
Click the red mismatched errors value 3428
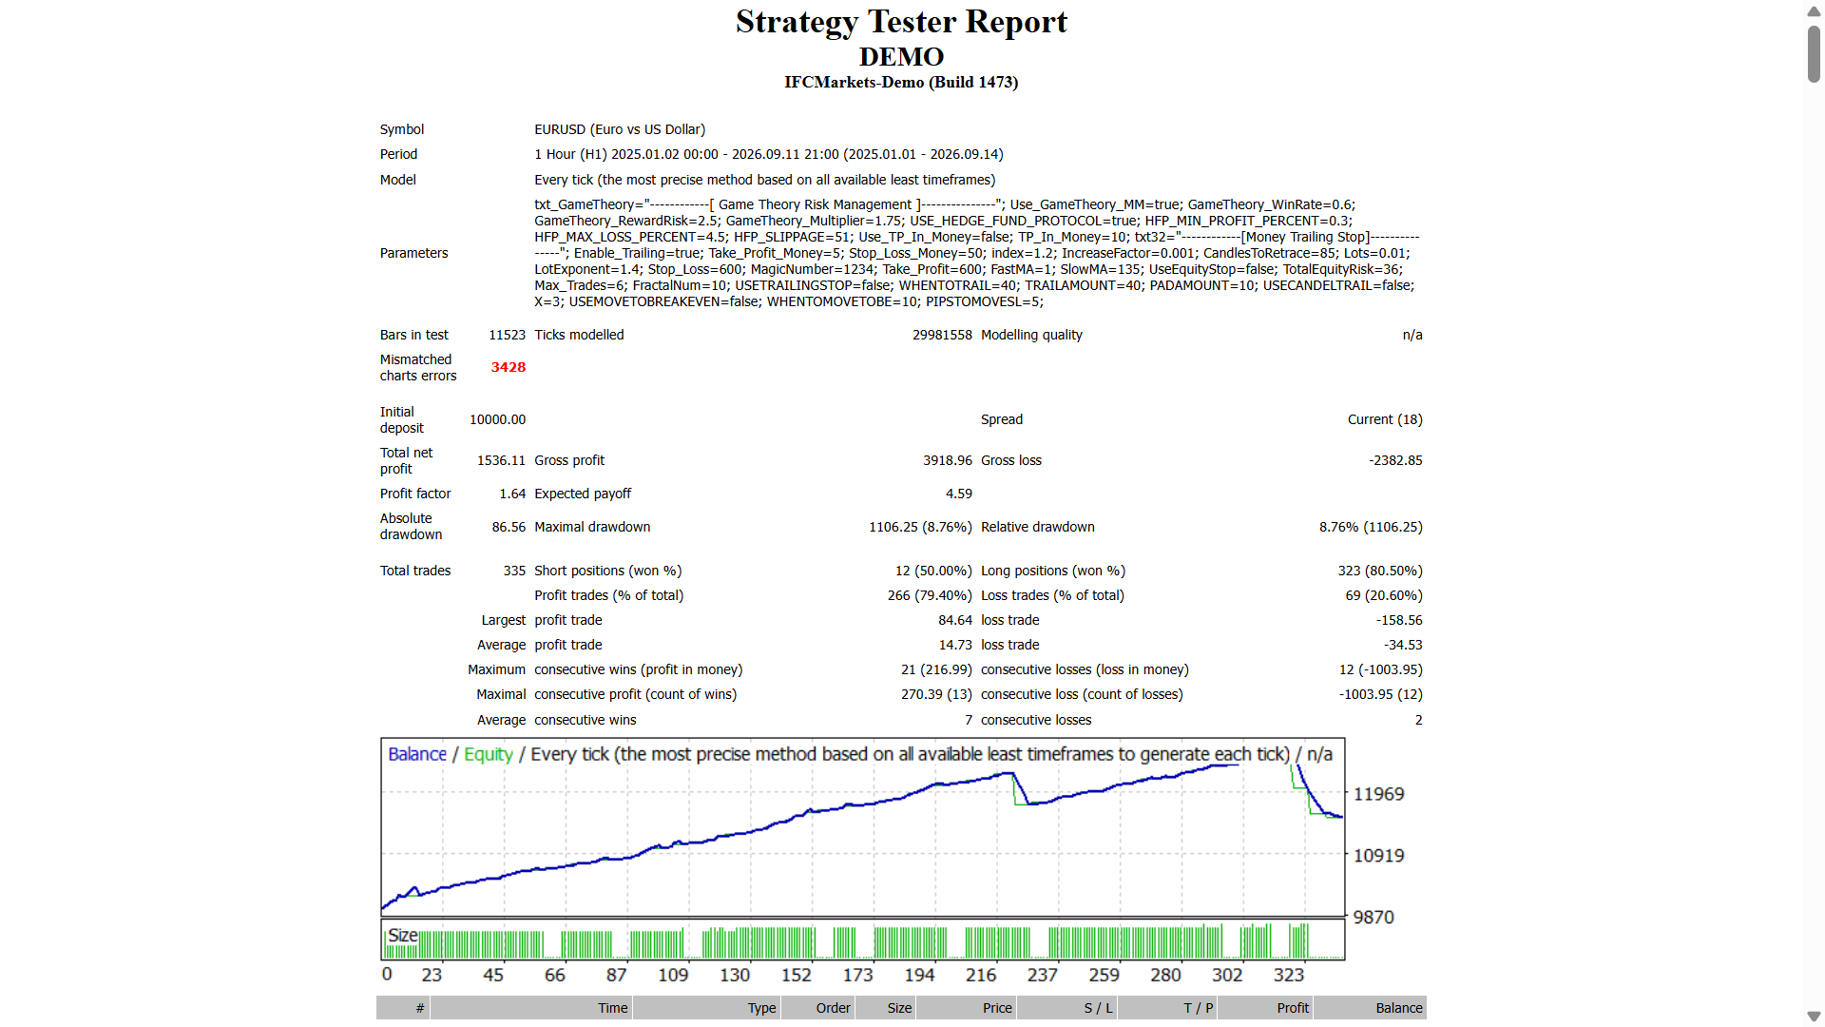pos(509,367)
